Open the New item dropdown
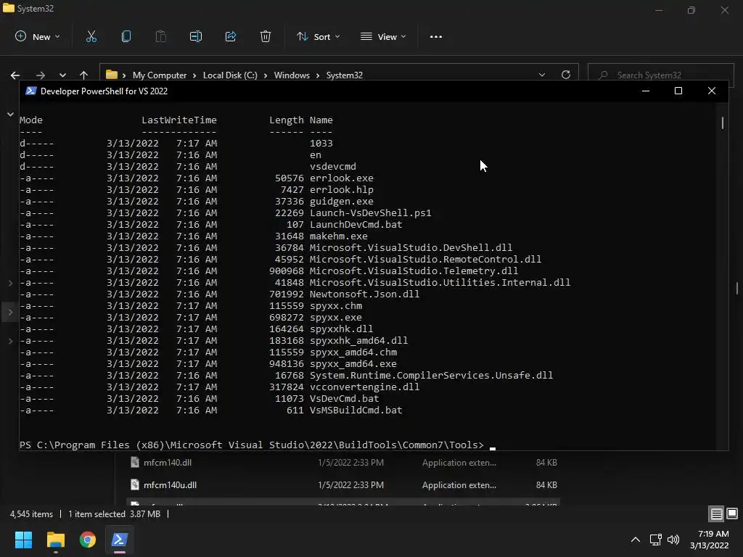Screen dimensions: 743x557 (x=38, y=36)
